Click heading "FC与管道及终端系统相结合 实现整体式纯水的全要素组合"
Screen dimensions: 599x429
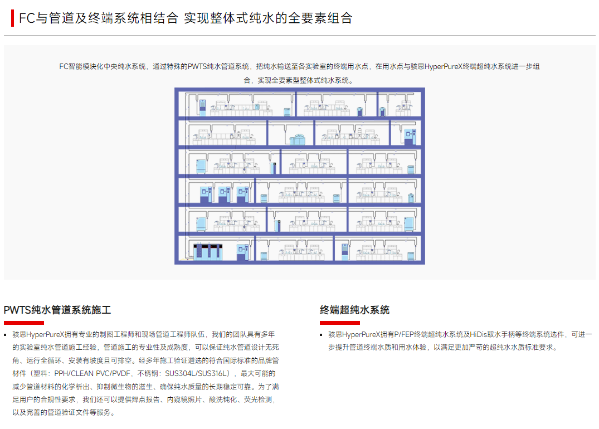click(186, 18)
